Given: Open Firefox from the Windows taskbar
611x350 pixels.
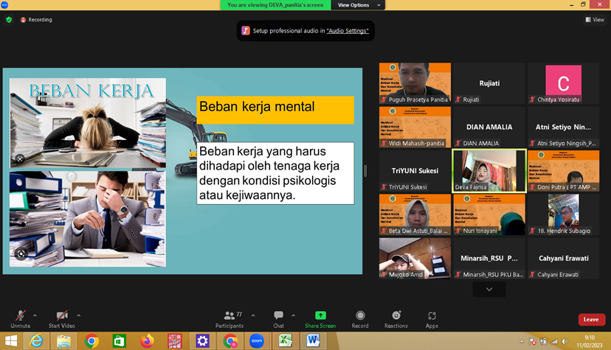Looking at the screenshot, I should (x=146, y=340).
